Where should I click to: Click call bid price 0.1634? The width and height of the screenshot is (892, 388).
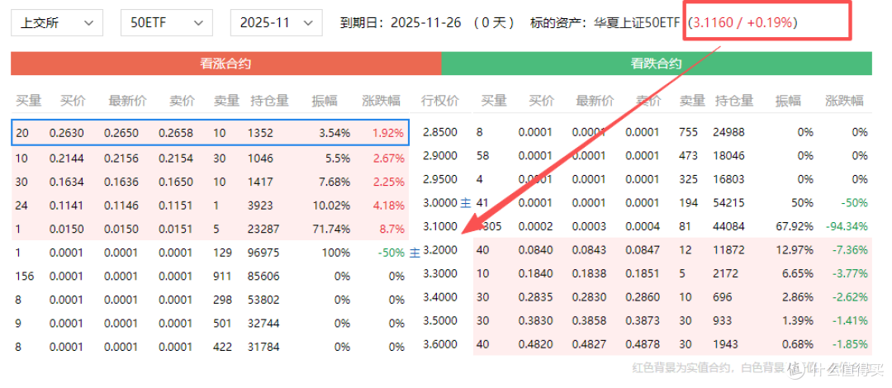point(67,182)
